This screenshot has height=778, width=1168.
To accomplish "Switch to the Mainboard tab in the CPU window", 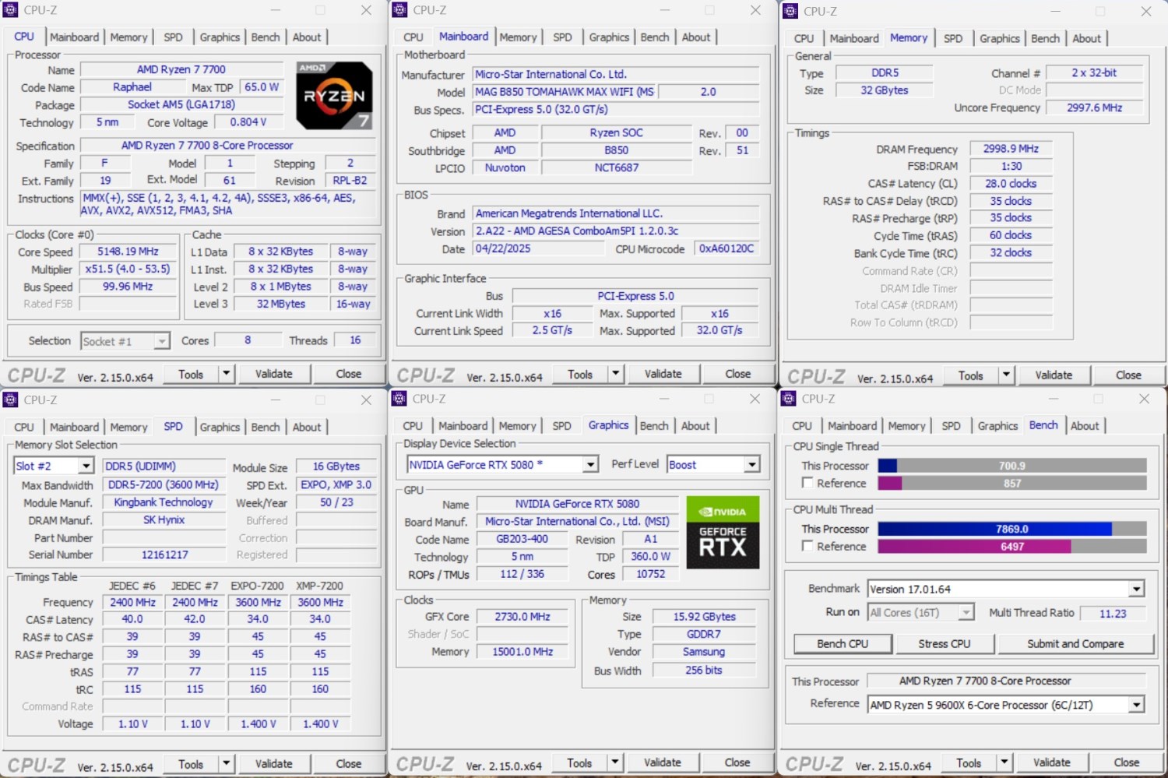I will 75,37.
